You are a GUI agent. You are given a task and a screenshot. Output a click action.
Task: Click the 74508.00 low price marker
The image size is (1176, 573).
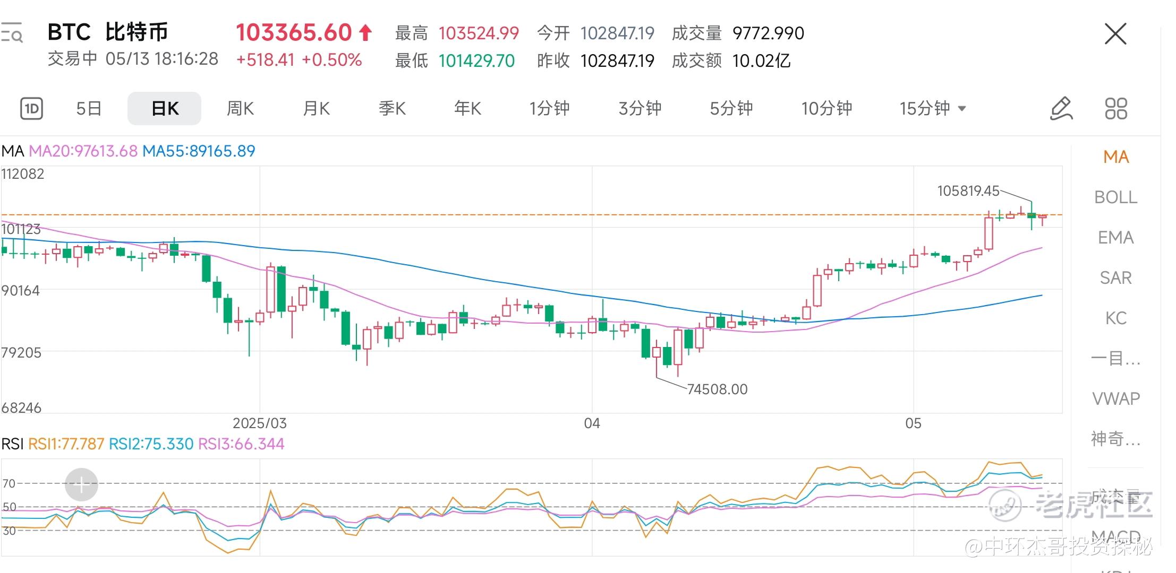coord(717,389)
